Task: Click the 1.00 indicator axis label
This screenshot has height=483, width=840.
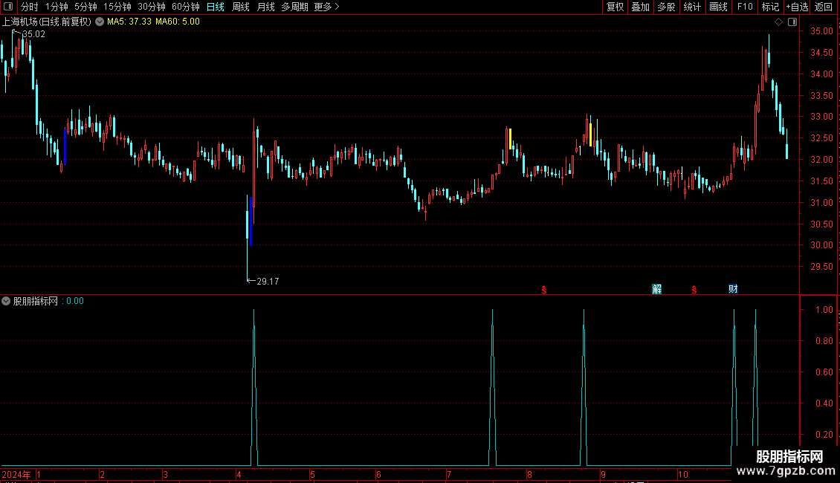Action: 824,310
